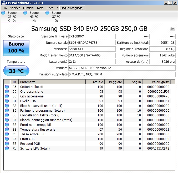Click the Buono 100 % health status button

point(16,48)
